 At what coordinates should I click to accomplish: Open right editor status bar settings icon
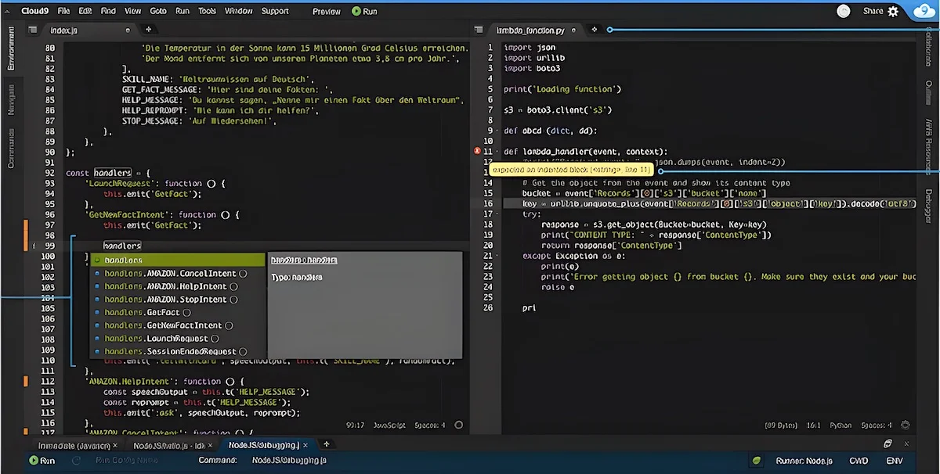tap(906, 426)
